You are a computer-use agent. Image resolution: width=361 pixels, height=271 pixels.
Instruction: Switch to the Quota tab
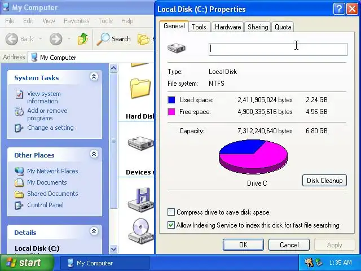(283, 27)
